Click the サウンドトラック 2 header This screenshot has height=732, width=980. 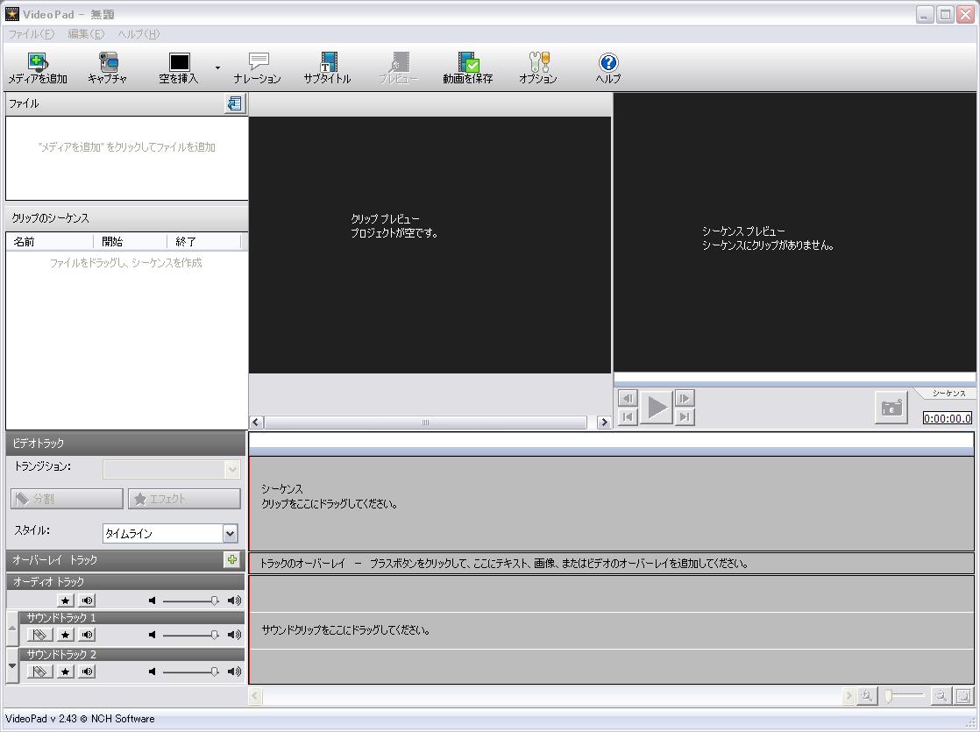pyautogui.click(x=131, y=655)
